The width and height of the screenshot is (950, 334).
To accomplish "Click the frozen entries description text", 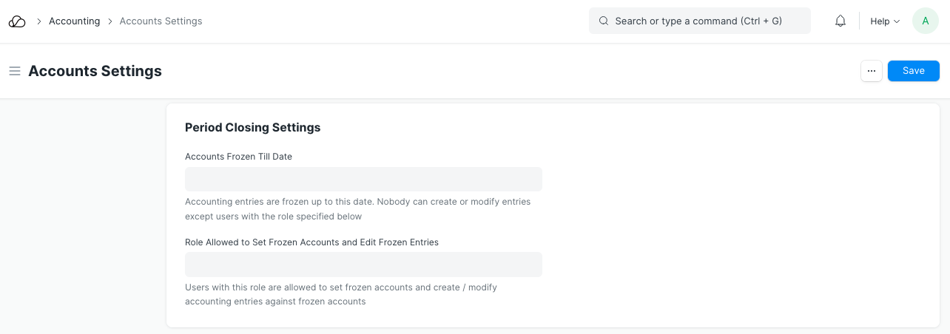I will [357, 209].
